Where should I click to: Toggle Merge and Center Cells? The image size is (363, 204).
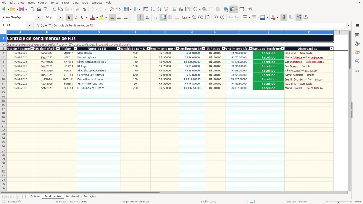164,18
